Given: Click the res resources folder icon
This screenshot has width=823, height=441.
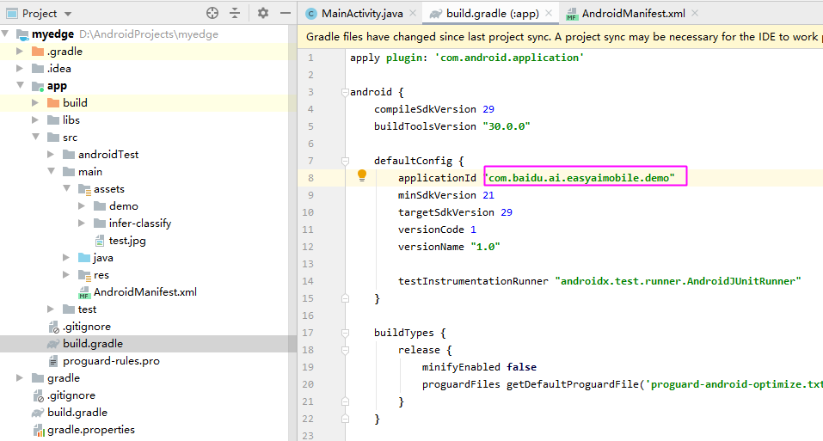Looking at the screenshot, I should pyautogui.click(x=84, y=275).
